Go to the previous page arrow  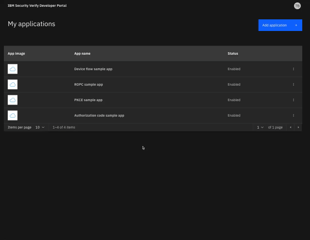(291, 127)
